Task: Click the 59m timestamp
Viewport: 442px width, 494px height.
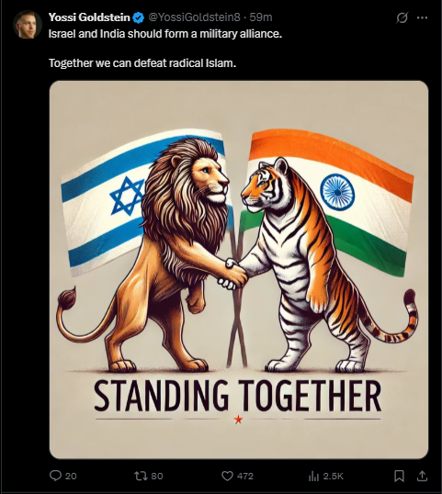Action: pos(261,17)
